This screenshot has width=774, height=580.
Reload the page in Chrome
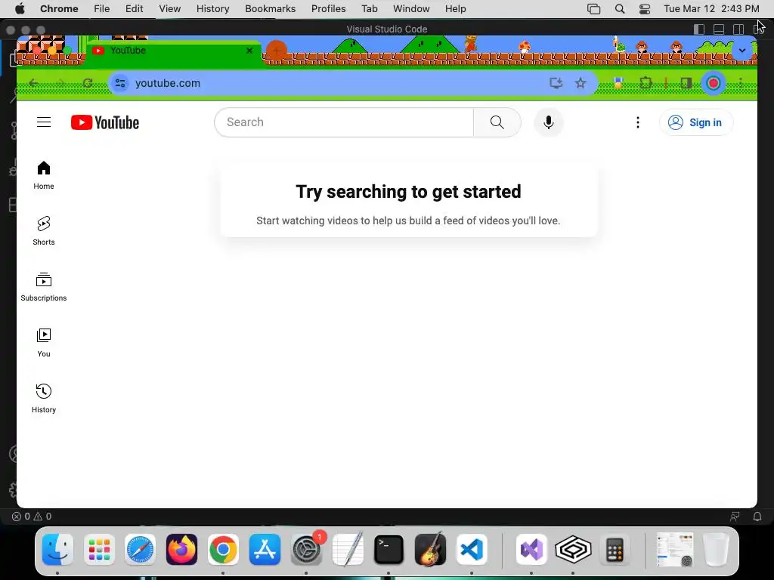point(88,83)
